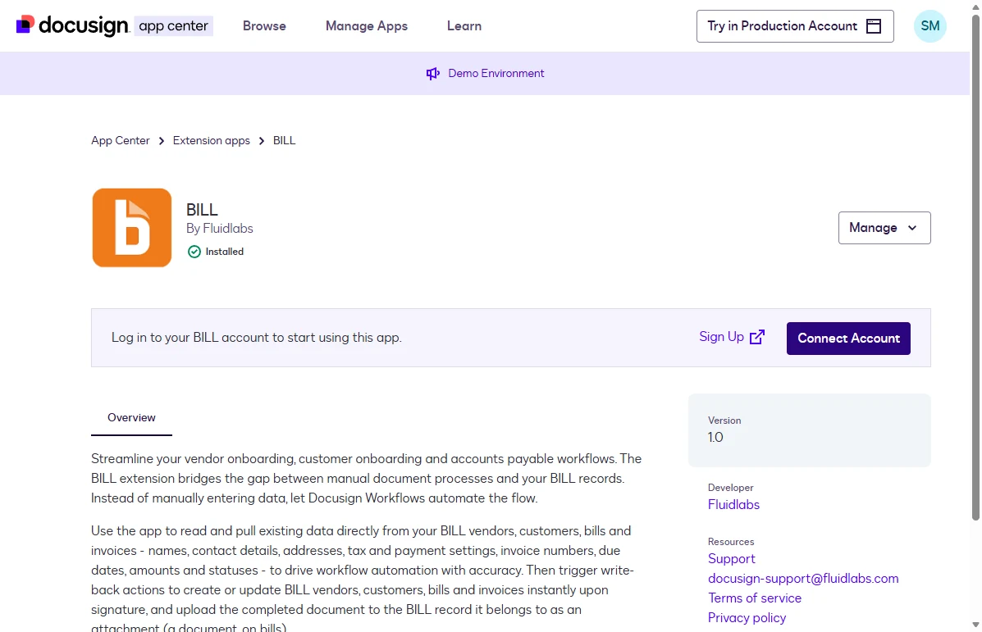Click the chevron after Extension apps breadcrumb
The height and width of the screenshot is (632, 982).
[x=262, y=141]
